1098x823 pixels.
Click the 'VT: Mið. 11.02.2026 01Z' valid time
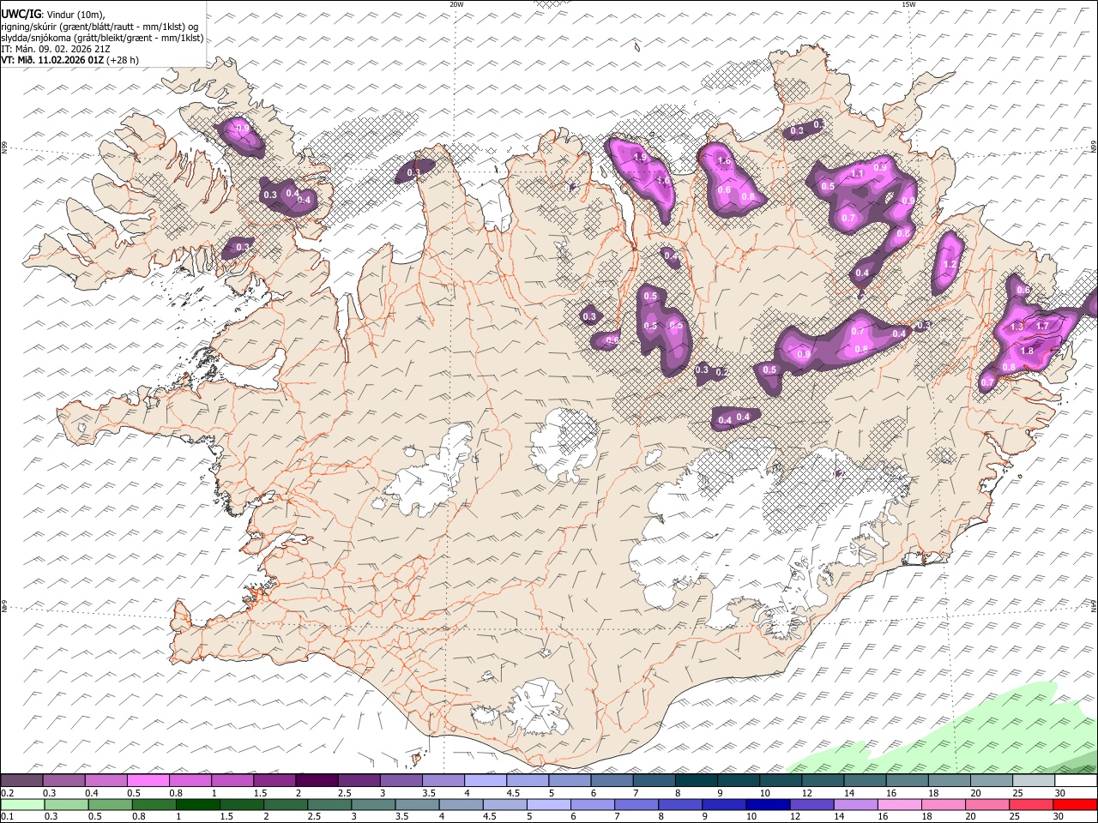(x=53, y=60)
